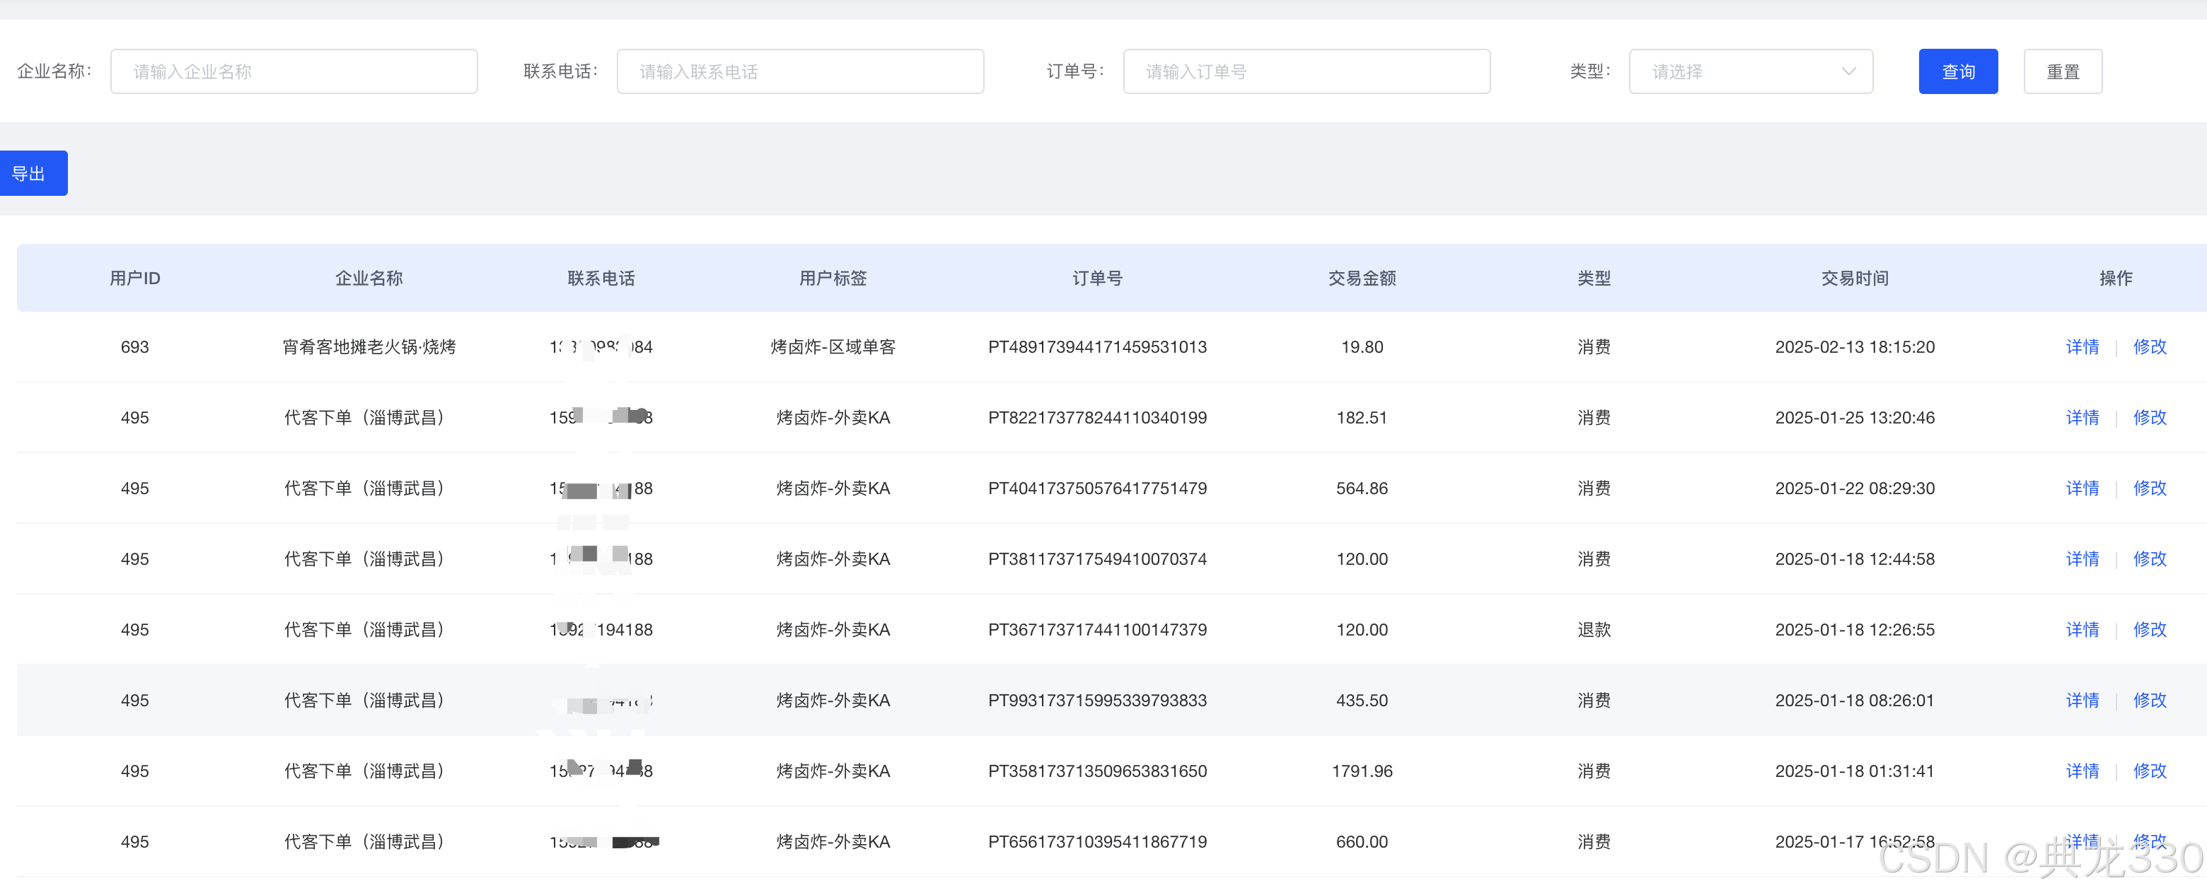Click 修改 for user 693 order

pyautogui.click(x=2149, y=347)
